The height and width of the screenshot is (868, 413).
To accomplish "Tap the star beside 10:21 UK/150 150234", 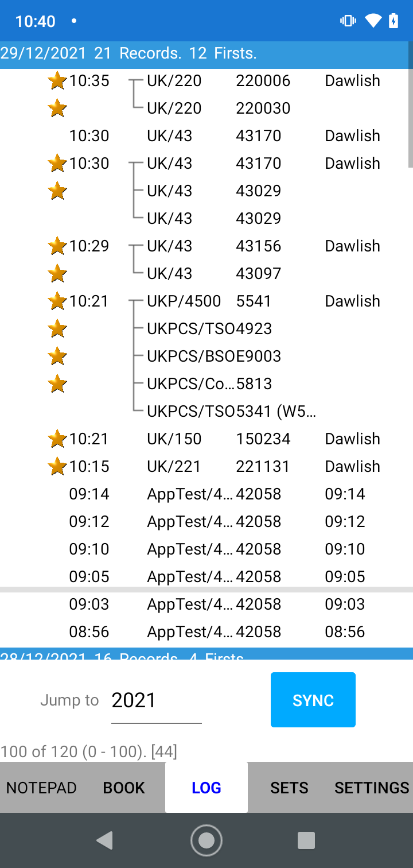I will (x=57, y=439).
